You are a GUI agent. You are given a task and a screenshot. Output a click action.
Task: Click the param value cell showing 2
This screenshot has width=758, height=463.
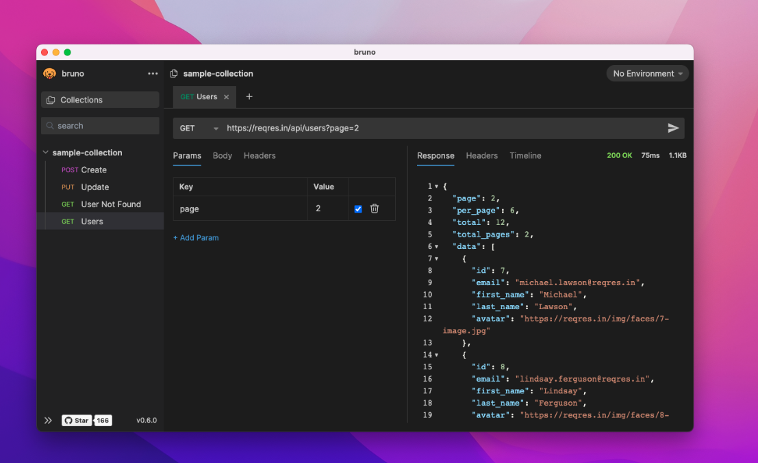[328, 209]
